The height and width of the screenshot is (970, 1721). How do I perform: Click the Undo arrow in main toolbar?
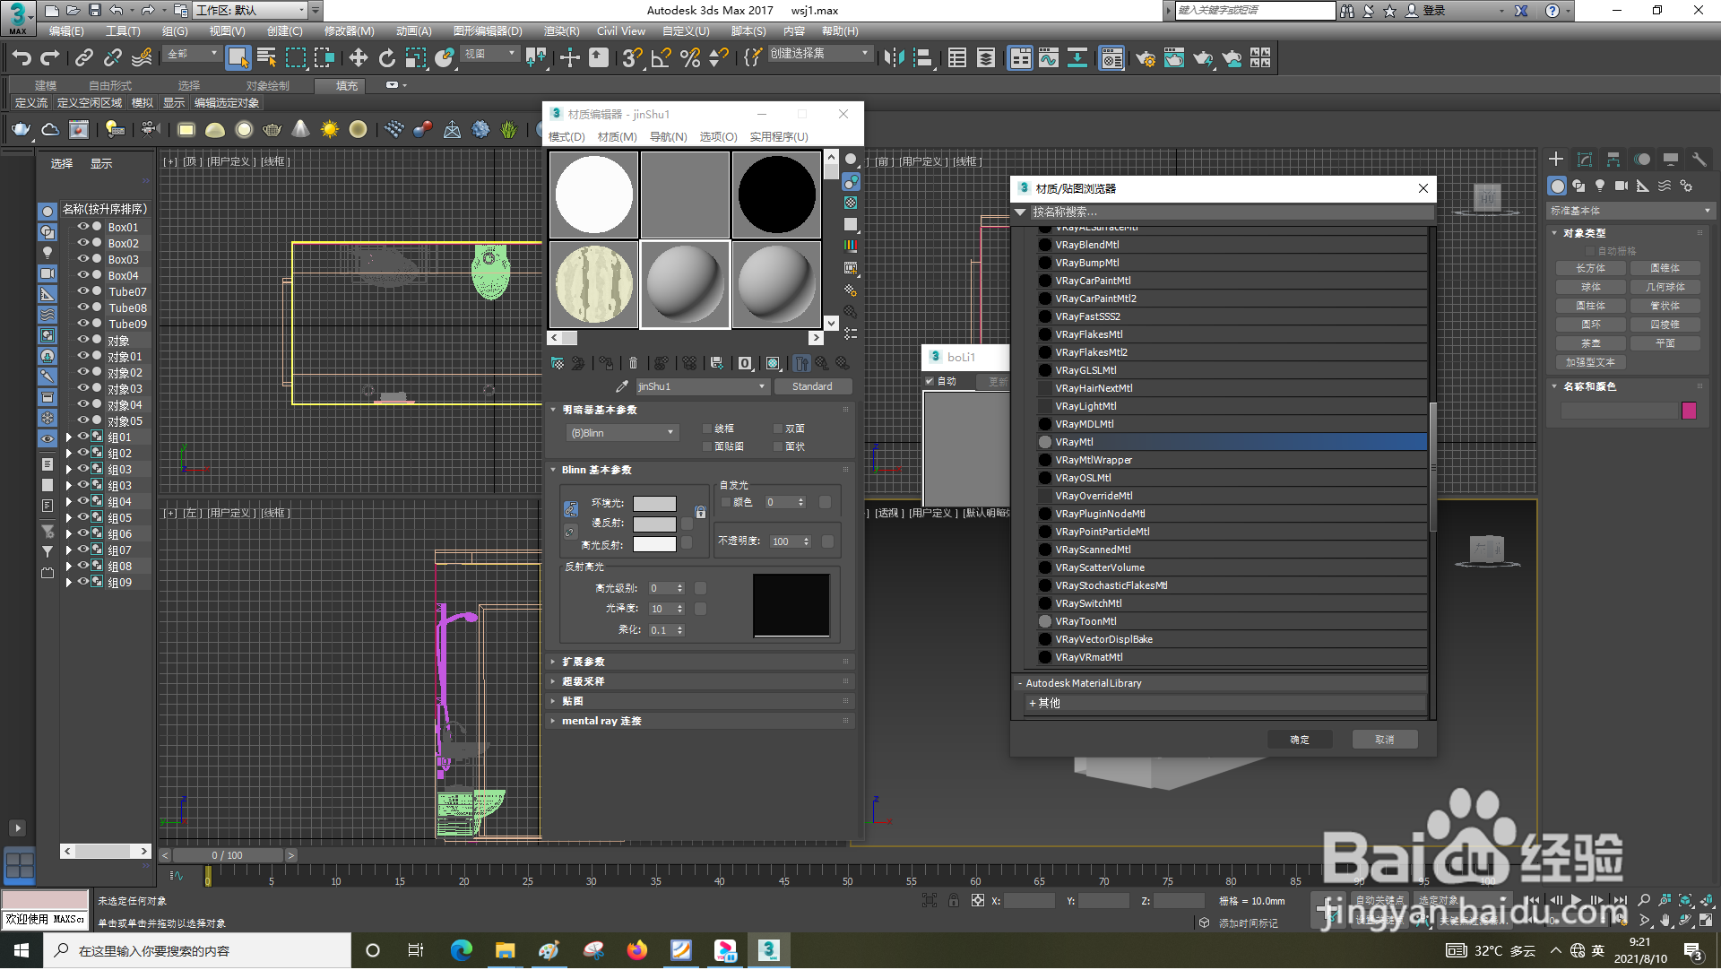tap(22, 58)
